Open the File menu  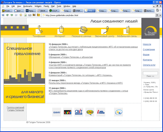[x=8, y=6]
